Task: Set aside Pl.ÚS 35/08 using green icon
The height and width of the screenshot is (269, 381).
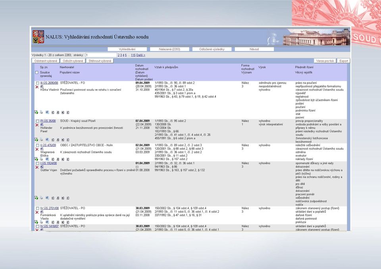Action: (x=36, y=139)
